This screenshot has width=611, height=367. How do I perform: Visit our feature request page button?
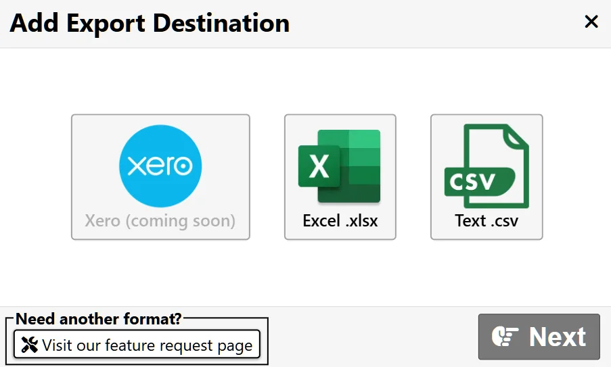pos(137,345)
